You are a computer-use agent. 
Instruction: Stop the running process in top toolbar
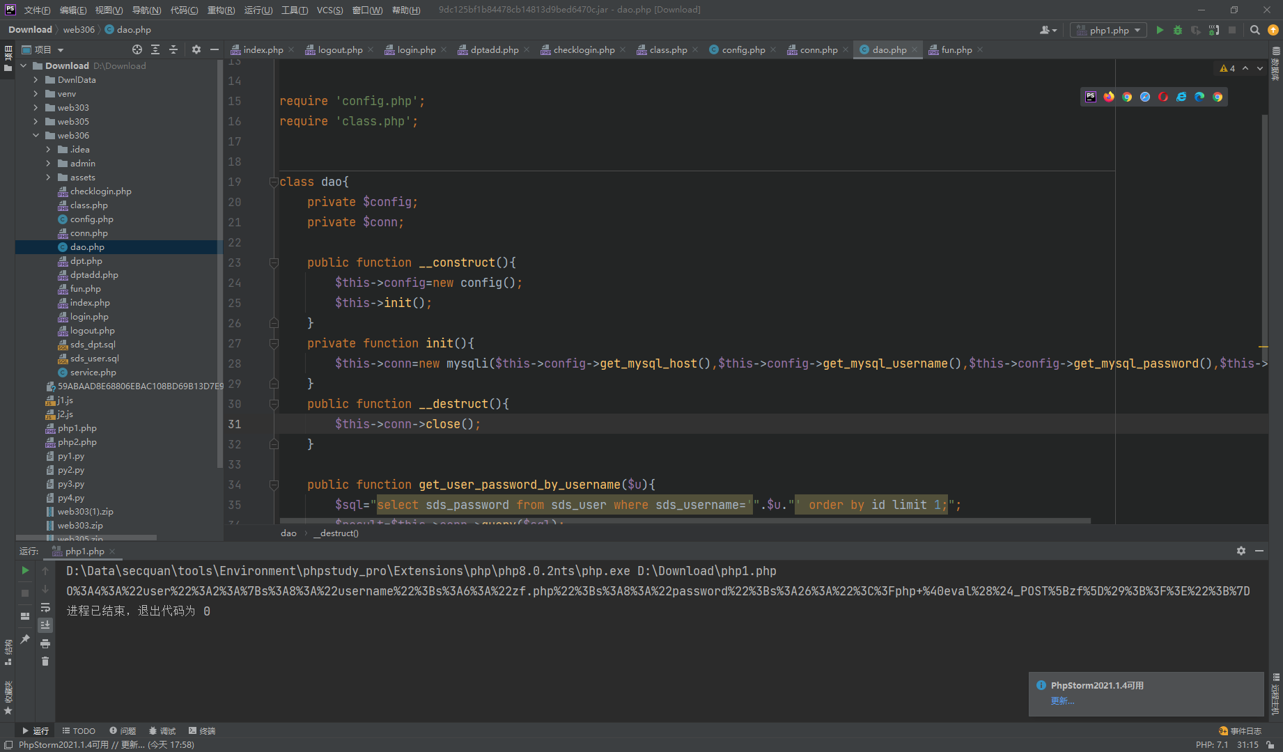click(x=1232, y=30)
